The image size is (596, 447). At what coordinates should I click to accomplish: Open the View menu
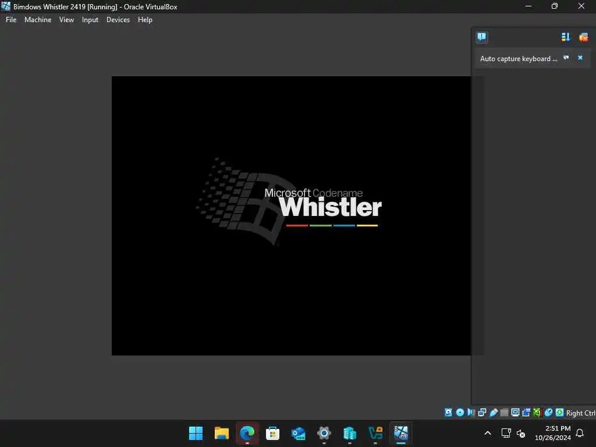(x=66, y=20)
